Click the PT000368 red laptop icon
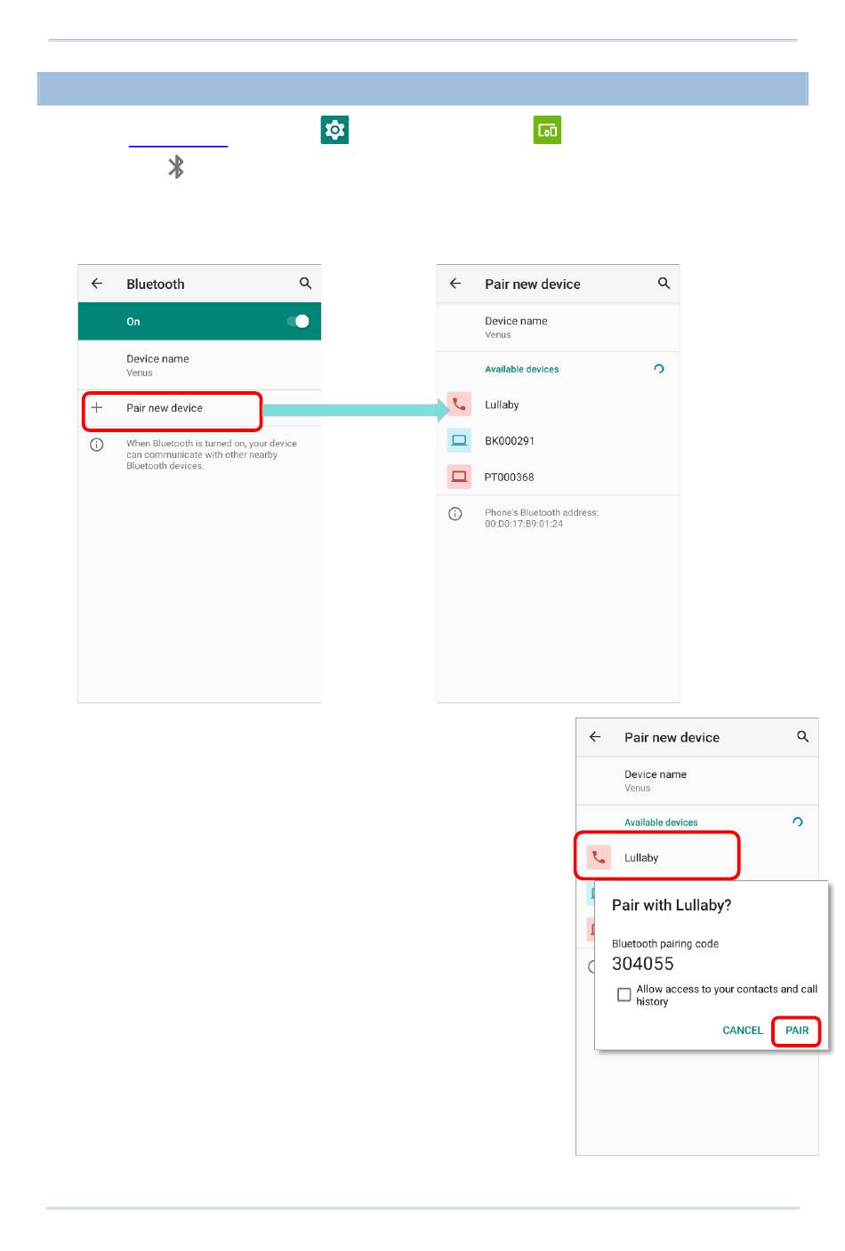Screen dimensions: 845x1251 459,477
